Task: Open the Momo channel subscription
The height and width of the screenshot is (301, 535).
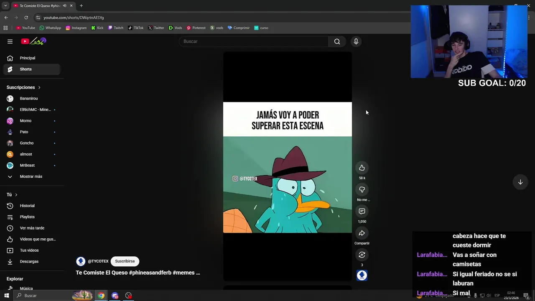Action: pyautogui.click(x=33, y=121)
